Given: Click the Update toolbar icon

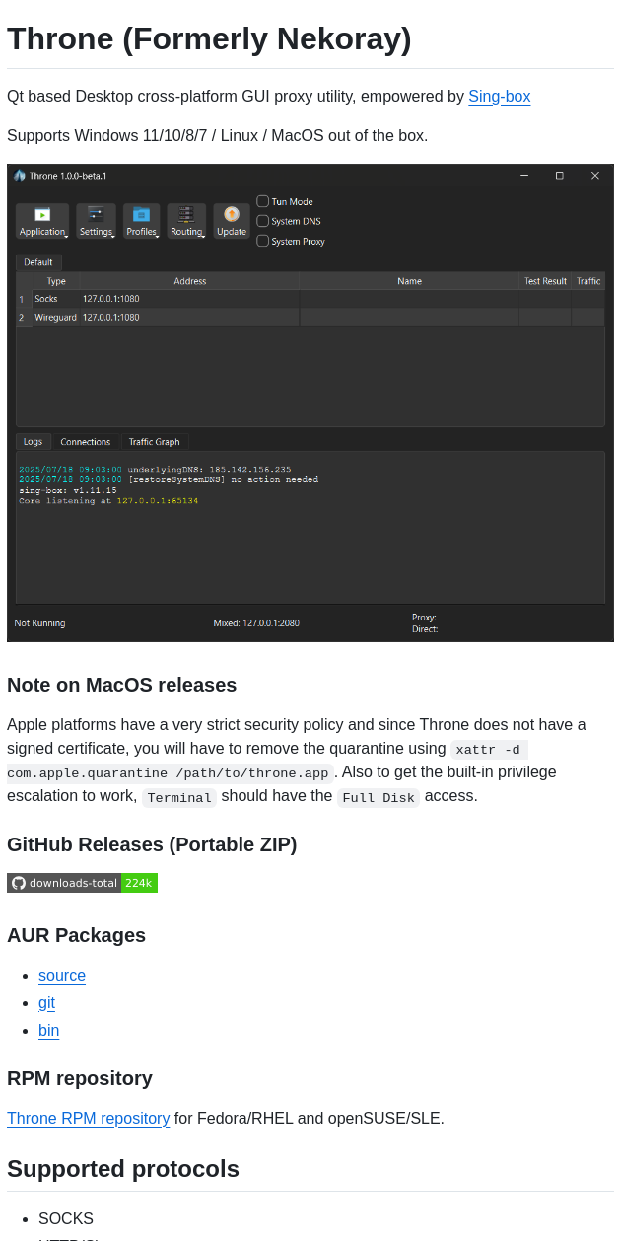Looking at the screenshot, I should (232, 215).
